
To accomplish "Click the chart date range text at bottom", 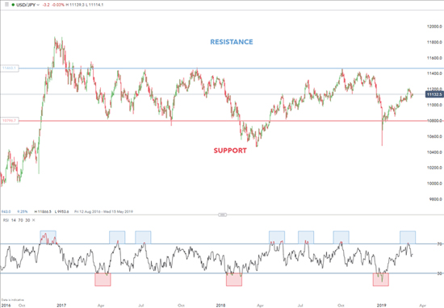I will pos(103,211).
